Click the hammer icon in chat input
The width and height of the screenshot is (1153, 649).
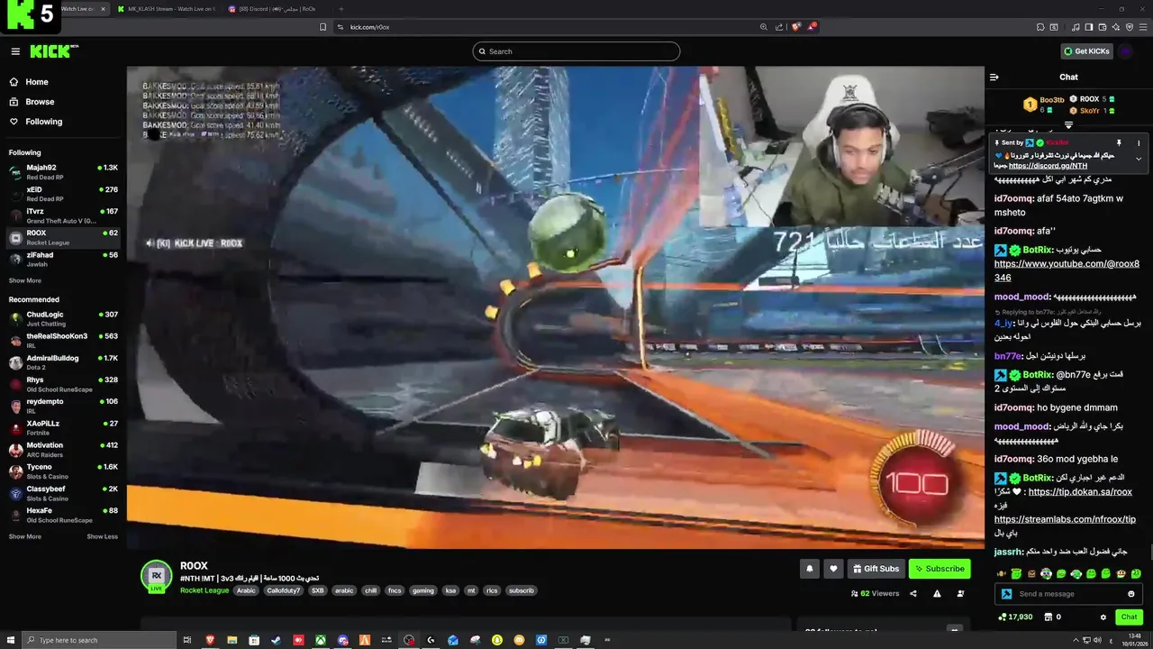click(1006, 594)
